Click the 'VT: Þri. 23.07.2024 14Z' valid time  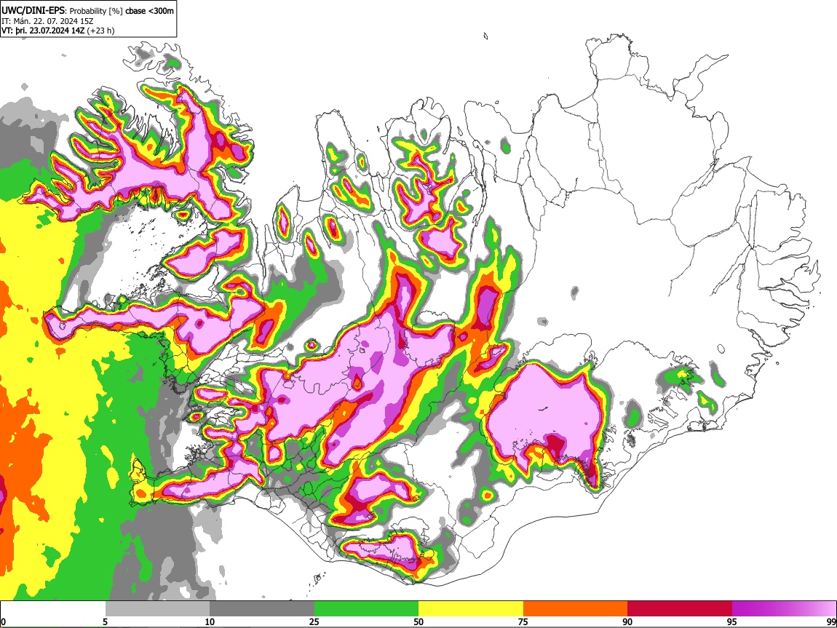coord(43,31)
